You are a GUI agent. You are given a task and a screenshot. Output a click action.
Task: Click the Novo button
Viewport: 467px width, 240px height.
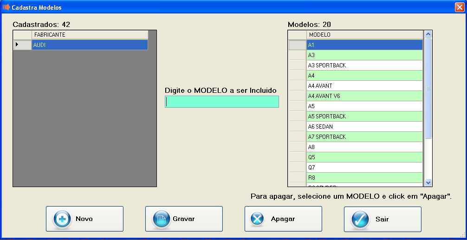coord(84,219)
